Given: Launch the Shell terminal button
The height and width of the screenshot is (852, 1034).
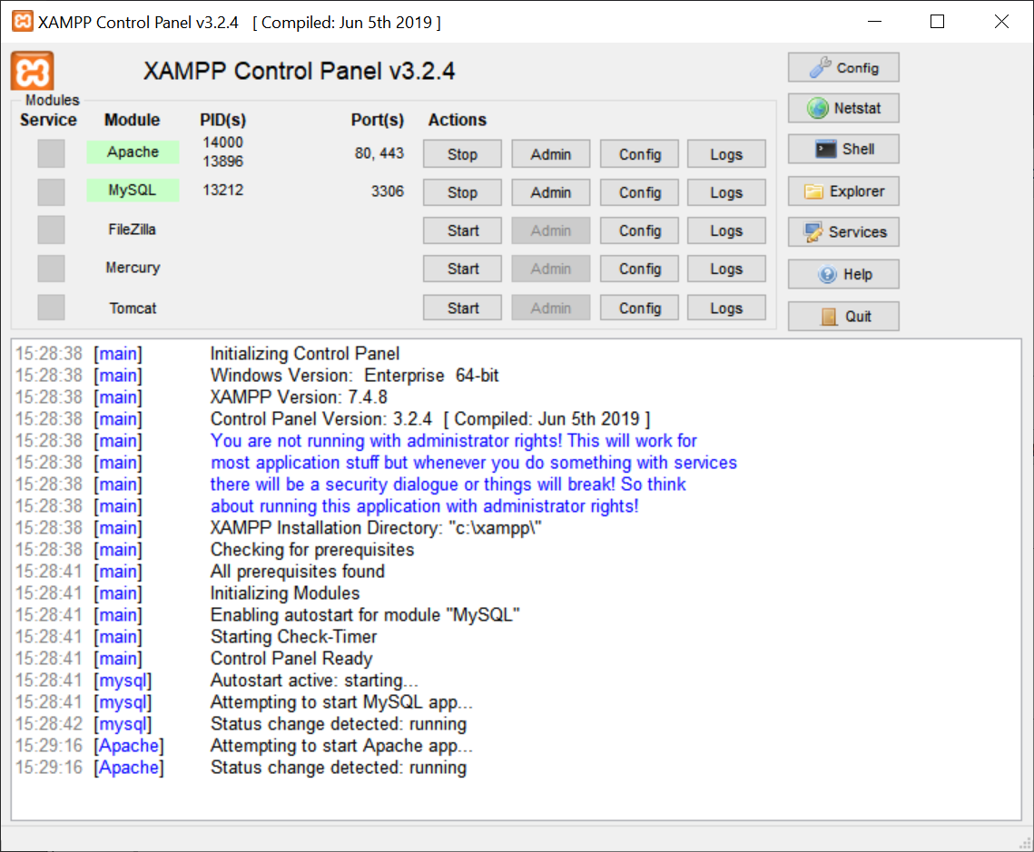Looking at the screenshot, I should (x=843, y=150).
